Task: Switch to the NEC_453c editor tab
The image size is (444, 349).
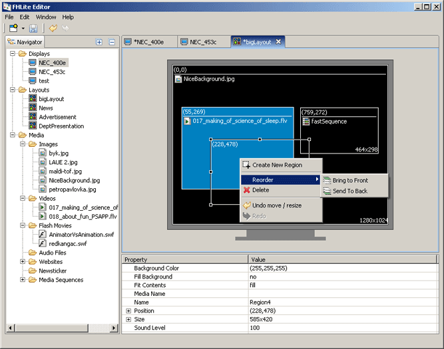Action: [203, 42]
